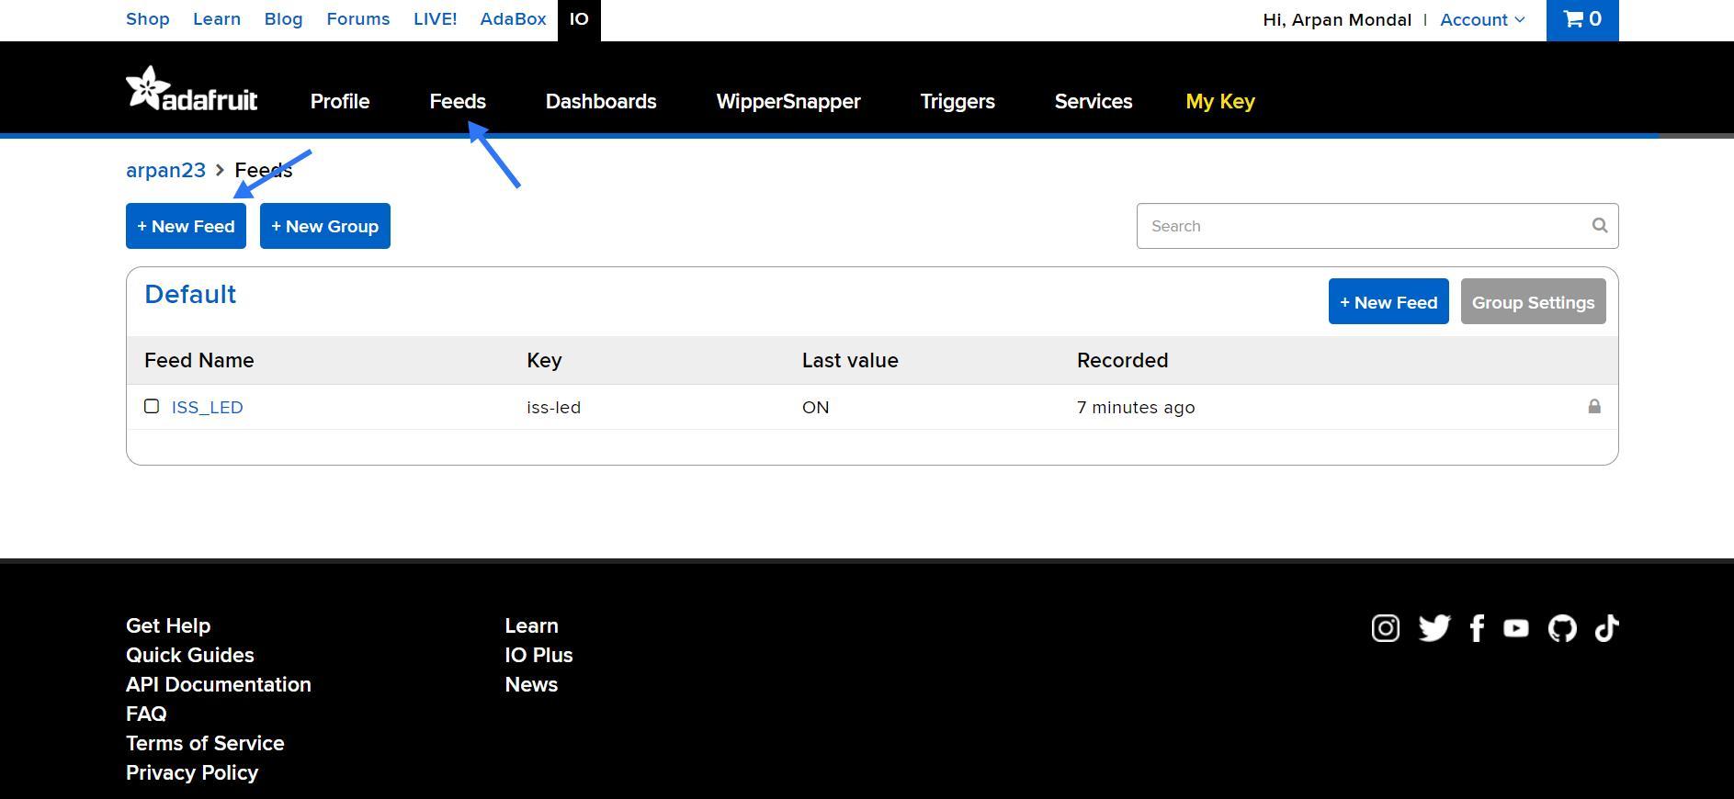The image size is (1734, 799).
Task: Click the ON last value cell
Action: (x=816, y=407)
